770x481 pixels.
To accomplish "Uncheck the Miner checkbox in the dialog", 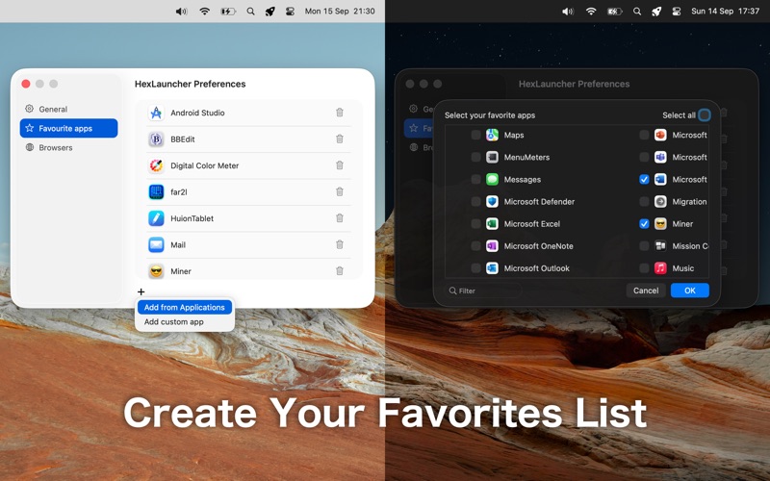I will point(644,224).
